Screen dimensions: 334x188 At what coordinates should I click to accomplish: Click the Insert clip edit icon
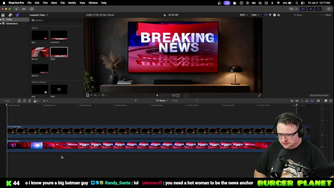tap(24, 101)
